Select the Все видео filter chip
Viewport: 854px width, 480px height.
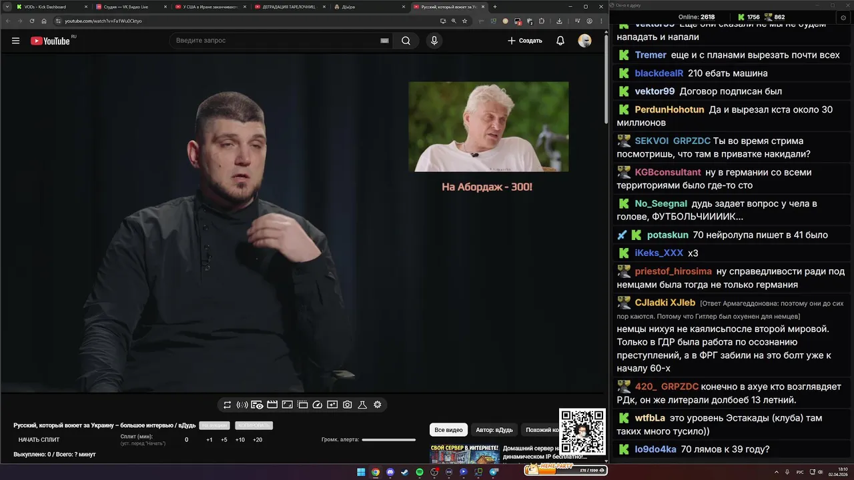[448, 430]
